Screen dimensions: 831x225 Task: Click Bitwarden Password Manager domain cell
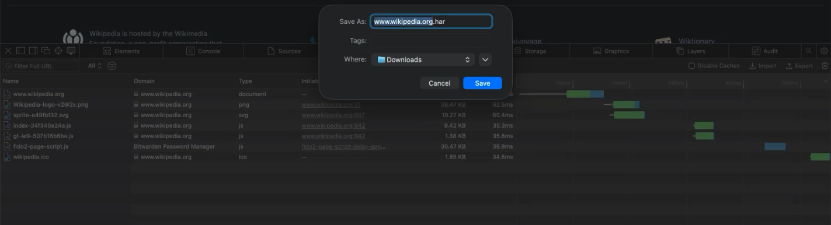(174, 146)
